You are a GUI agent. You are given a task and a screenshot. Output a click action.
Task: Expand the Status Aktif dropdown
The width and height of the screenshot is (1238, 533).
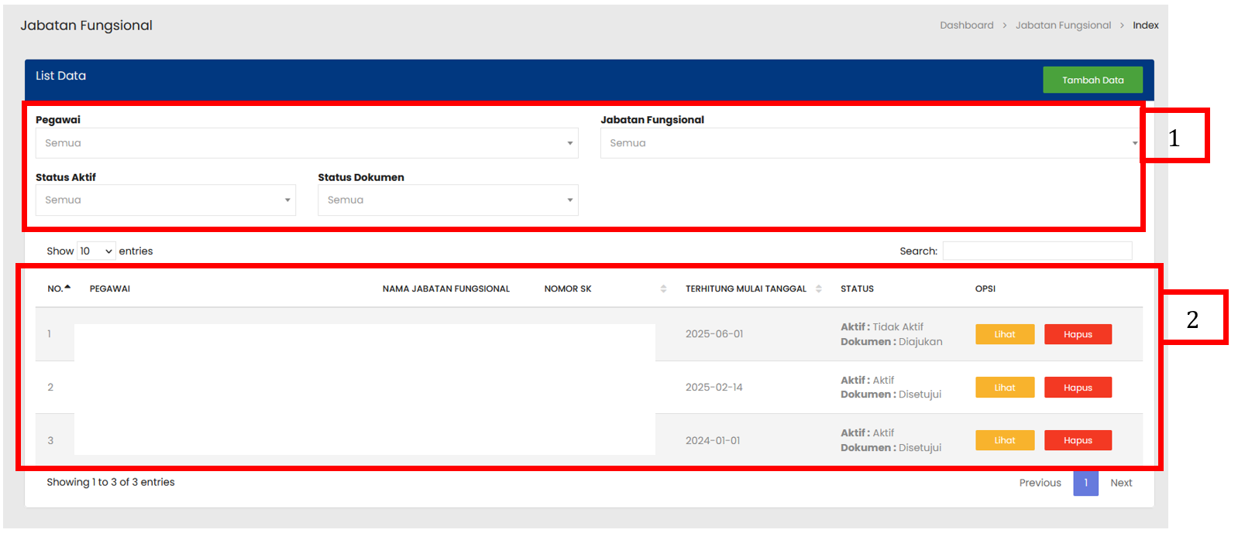pos(165,200)
